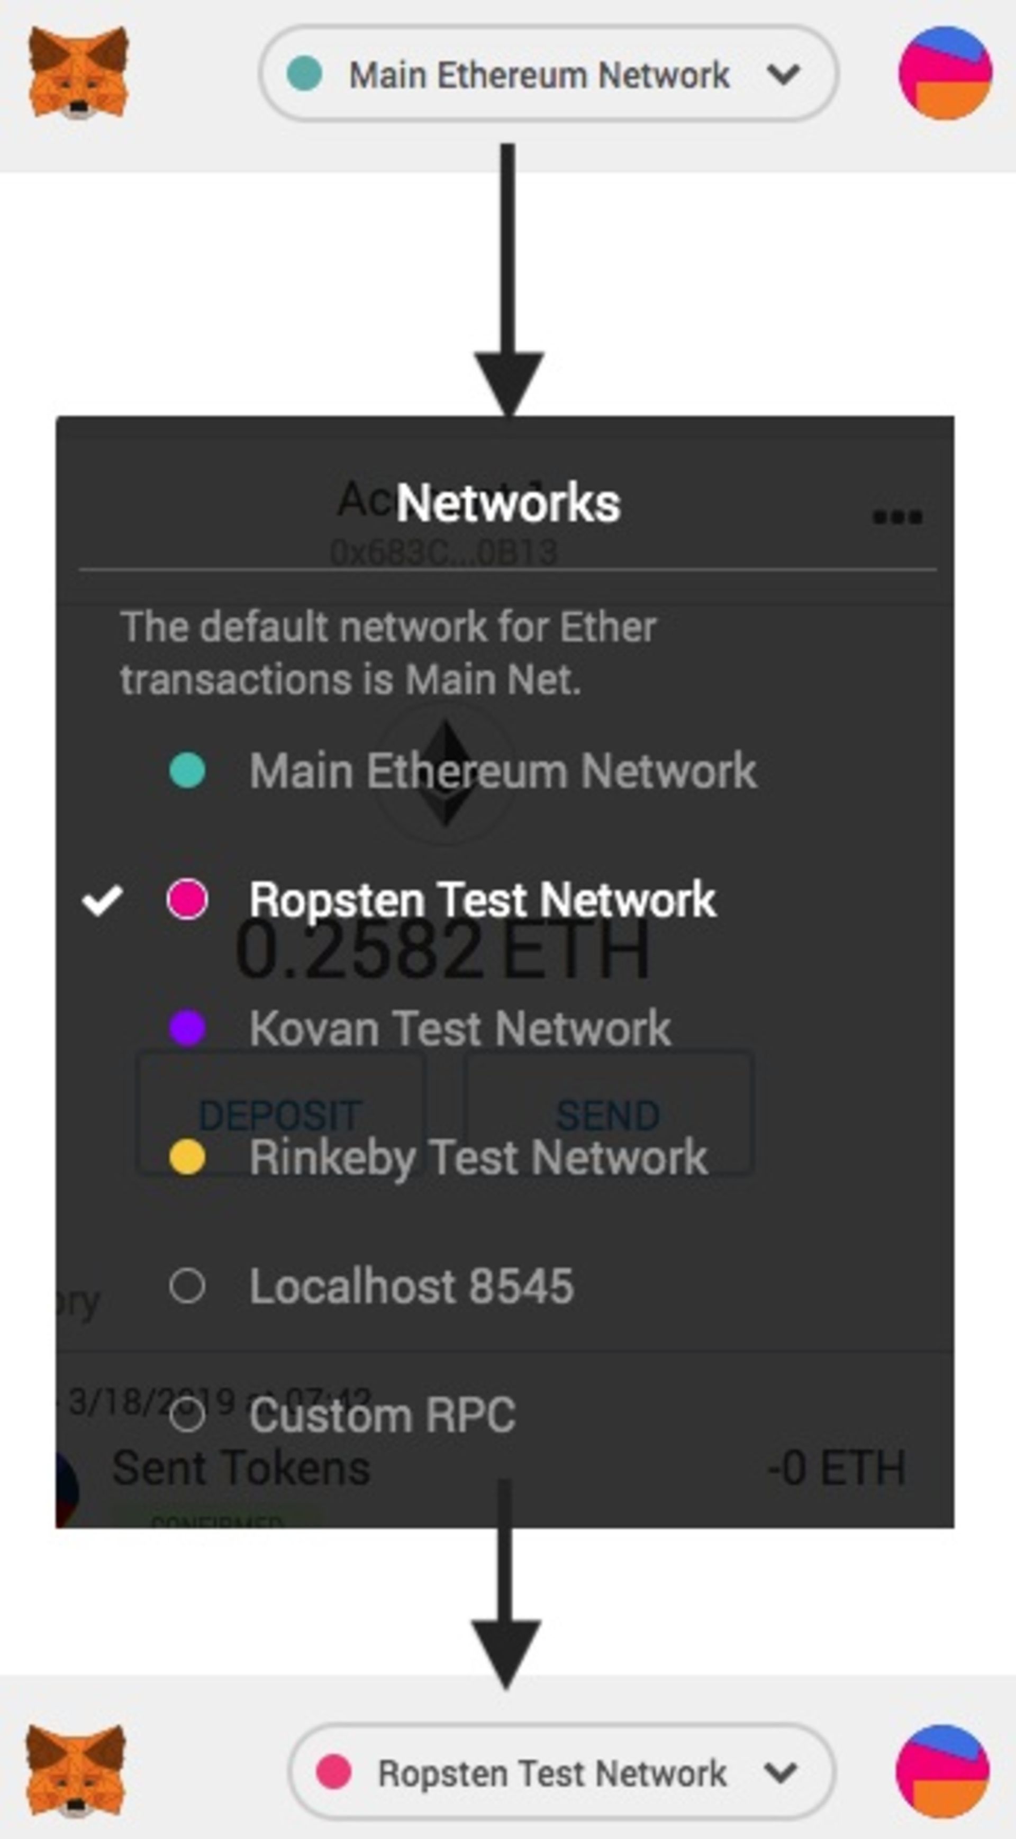Expand the Ropsten Test Network dropdown chevron
The height and width of the screenshot is (1839, 1016).
tap(779, 1773)
